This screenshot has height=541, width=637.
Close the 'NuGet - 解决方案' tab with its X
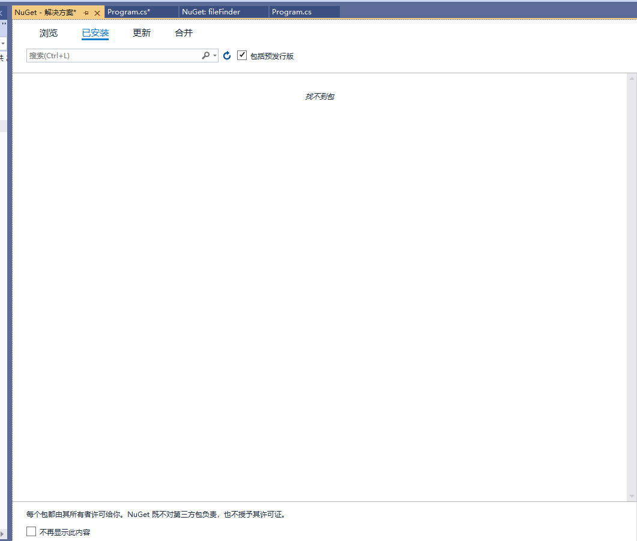click(97, 11)
